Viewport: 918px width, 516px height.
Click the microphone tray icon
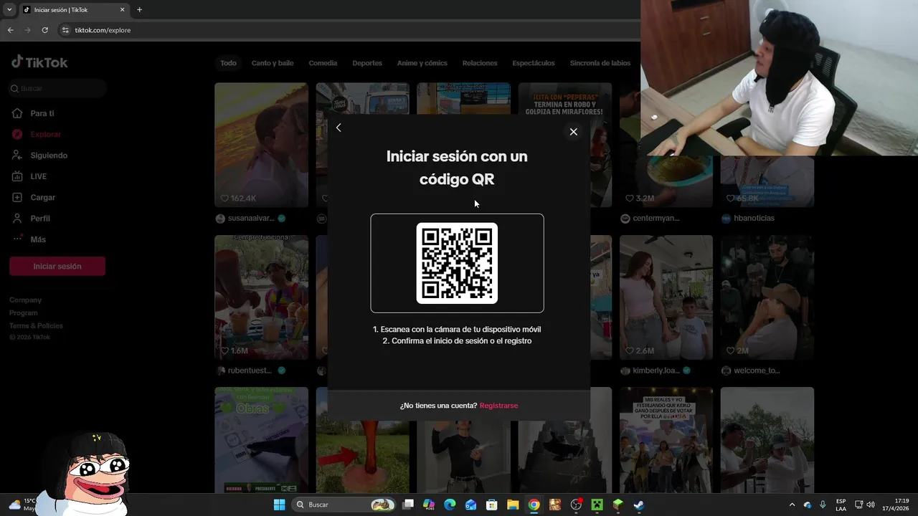click(x=823, y=505)
